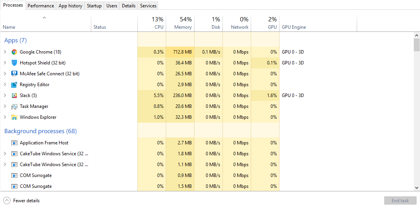This screenshot has width=420, height=210.
Task: Click the McAfee Safe Connect icon
Action: (14, 74)
